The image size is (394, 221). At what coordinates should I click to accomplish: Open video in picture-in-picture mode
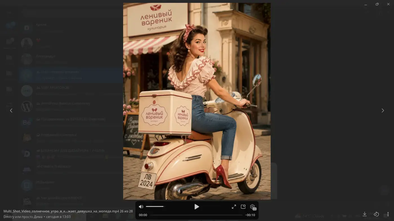coord(243,207)
